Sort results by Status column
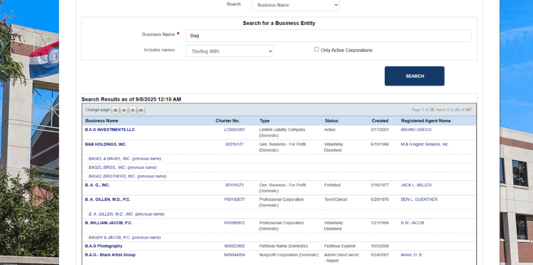Image resolution: width=533 pixels, height=265 pixels. [331, 121]
